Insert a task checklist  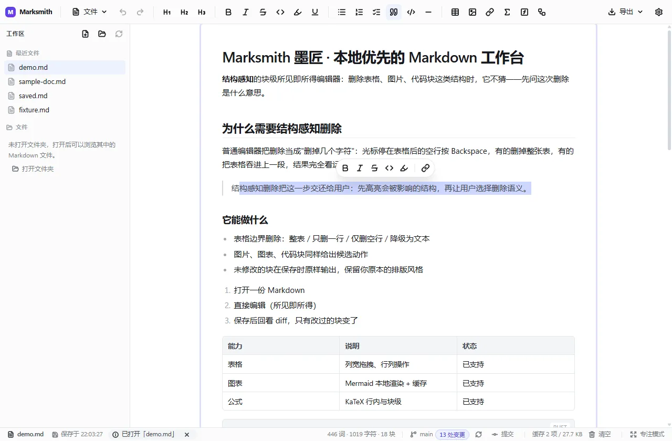tap(376, 12)
